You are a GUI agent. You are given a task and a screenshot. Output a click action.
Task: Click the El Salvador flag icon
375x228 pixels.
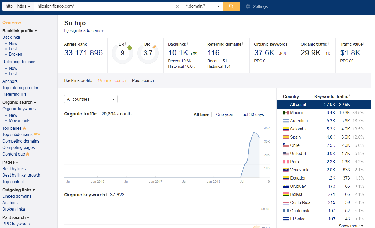click(x=286, y=219)
